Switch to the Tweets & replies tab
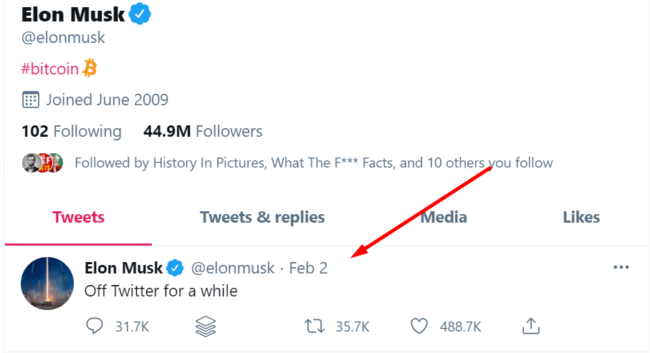650x353 pixels. point(262,217)
